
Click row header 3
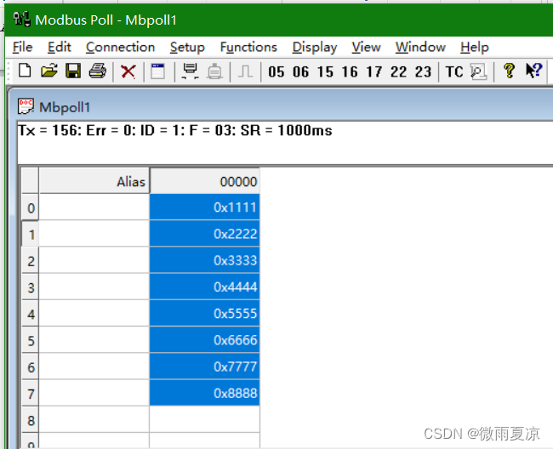(x=31, y=287)
